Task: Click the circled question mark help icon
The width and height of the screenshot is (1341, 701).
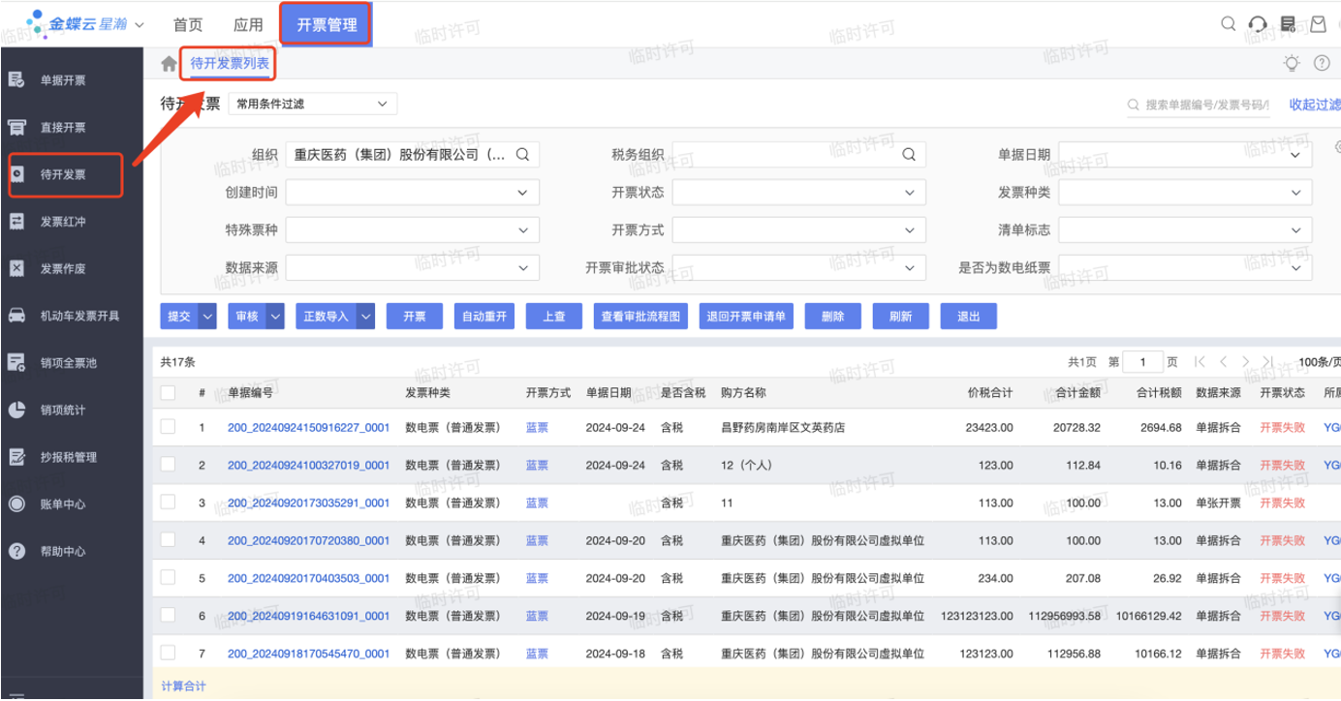Action: (x=1322, y=64)
